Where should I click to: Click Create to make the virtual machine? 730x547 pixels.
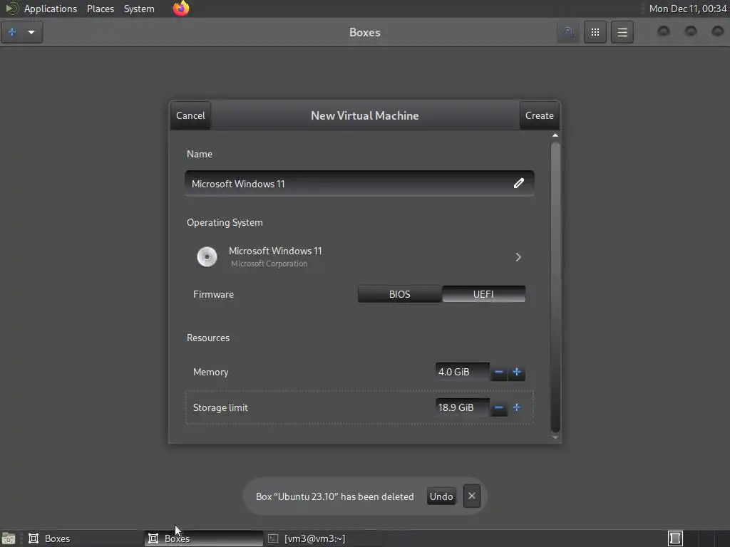click(539, 115)
